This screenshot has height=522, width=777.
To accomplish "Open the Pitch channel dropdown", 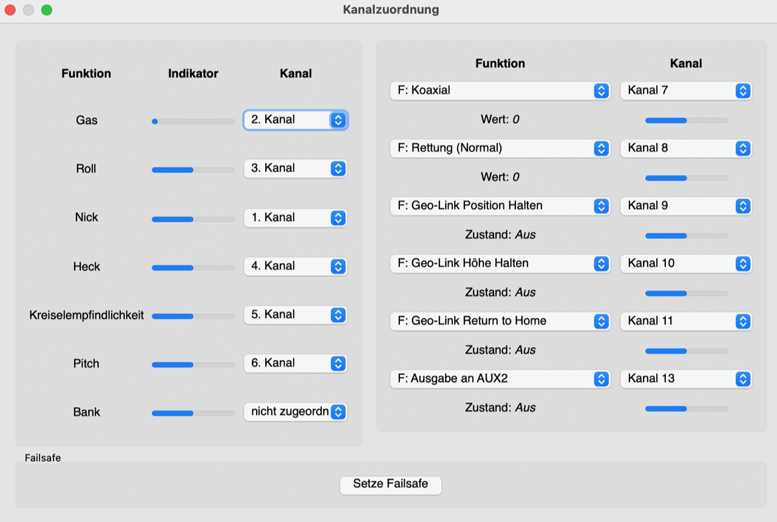I will click(296, 363).
